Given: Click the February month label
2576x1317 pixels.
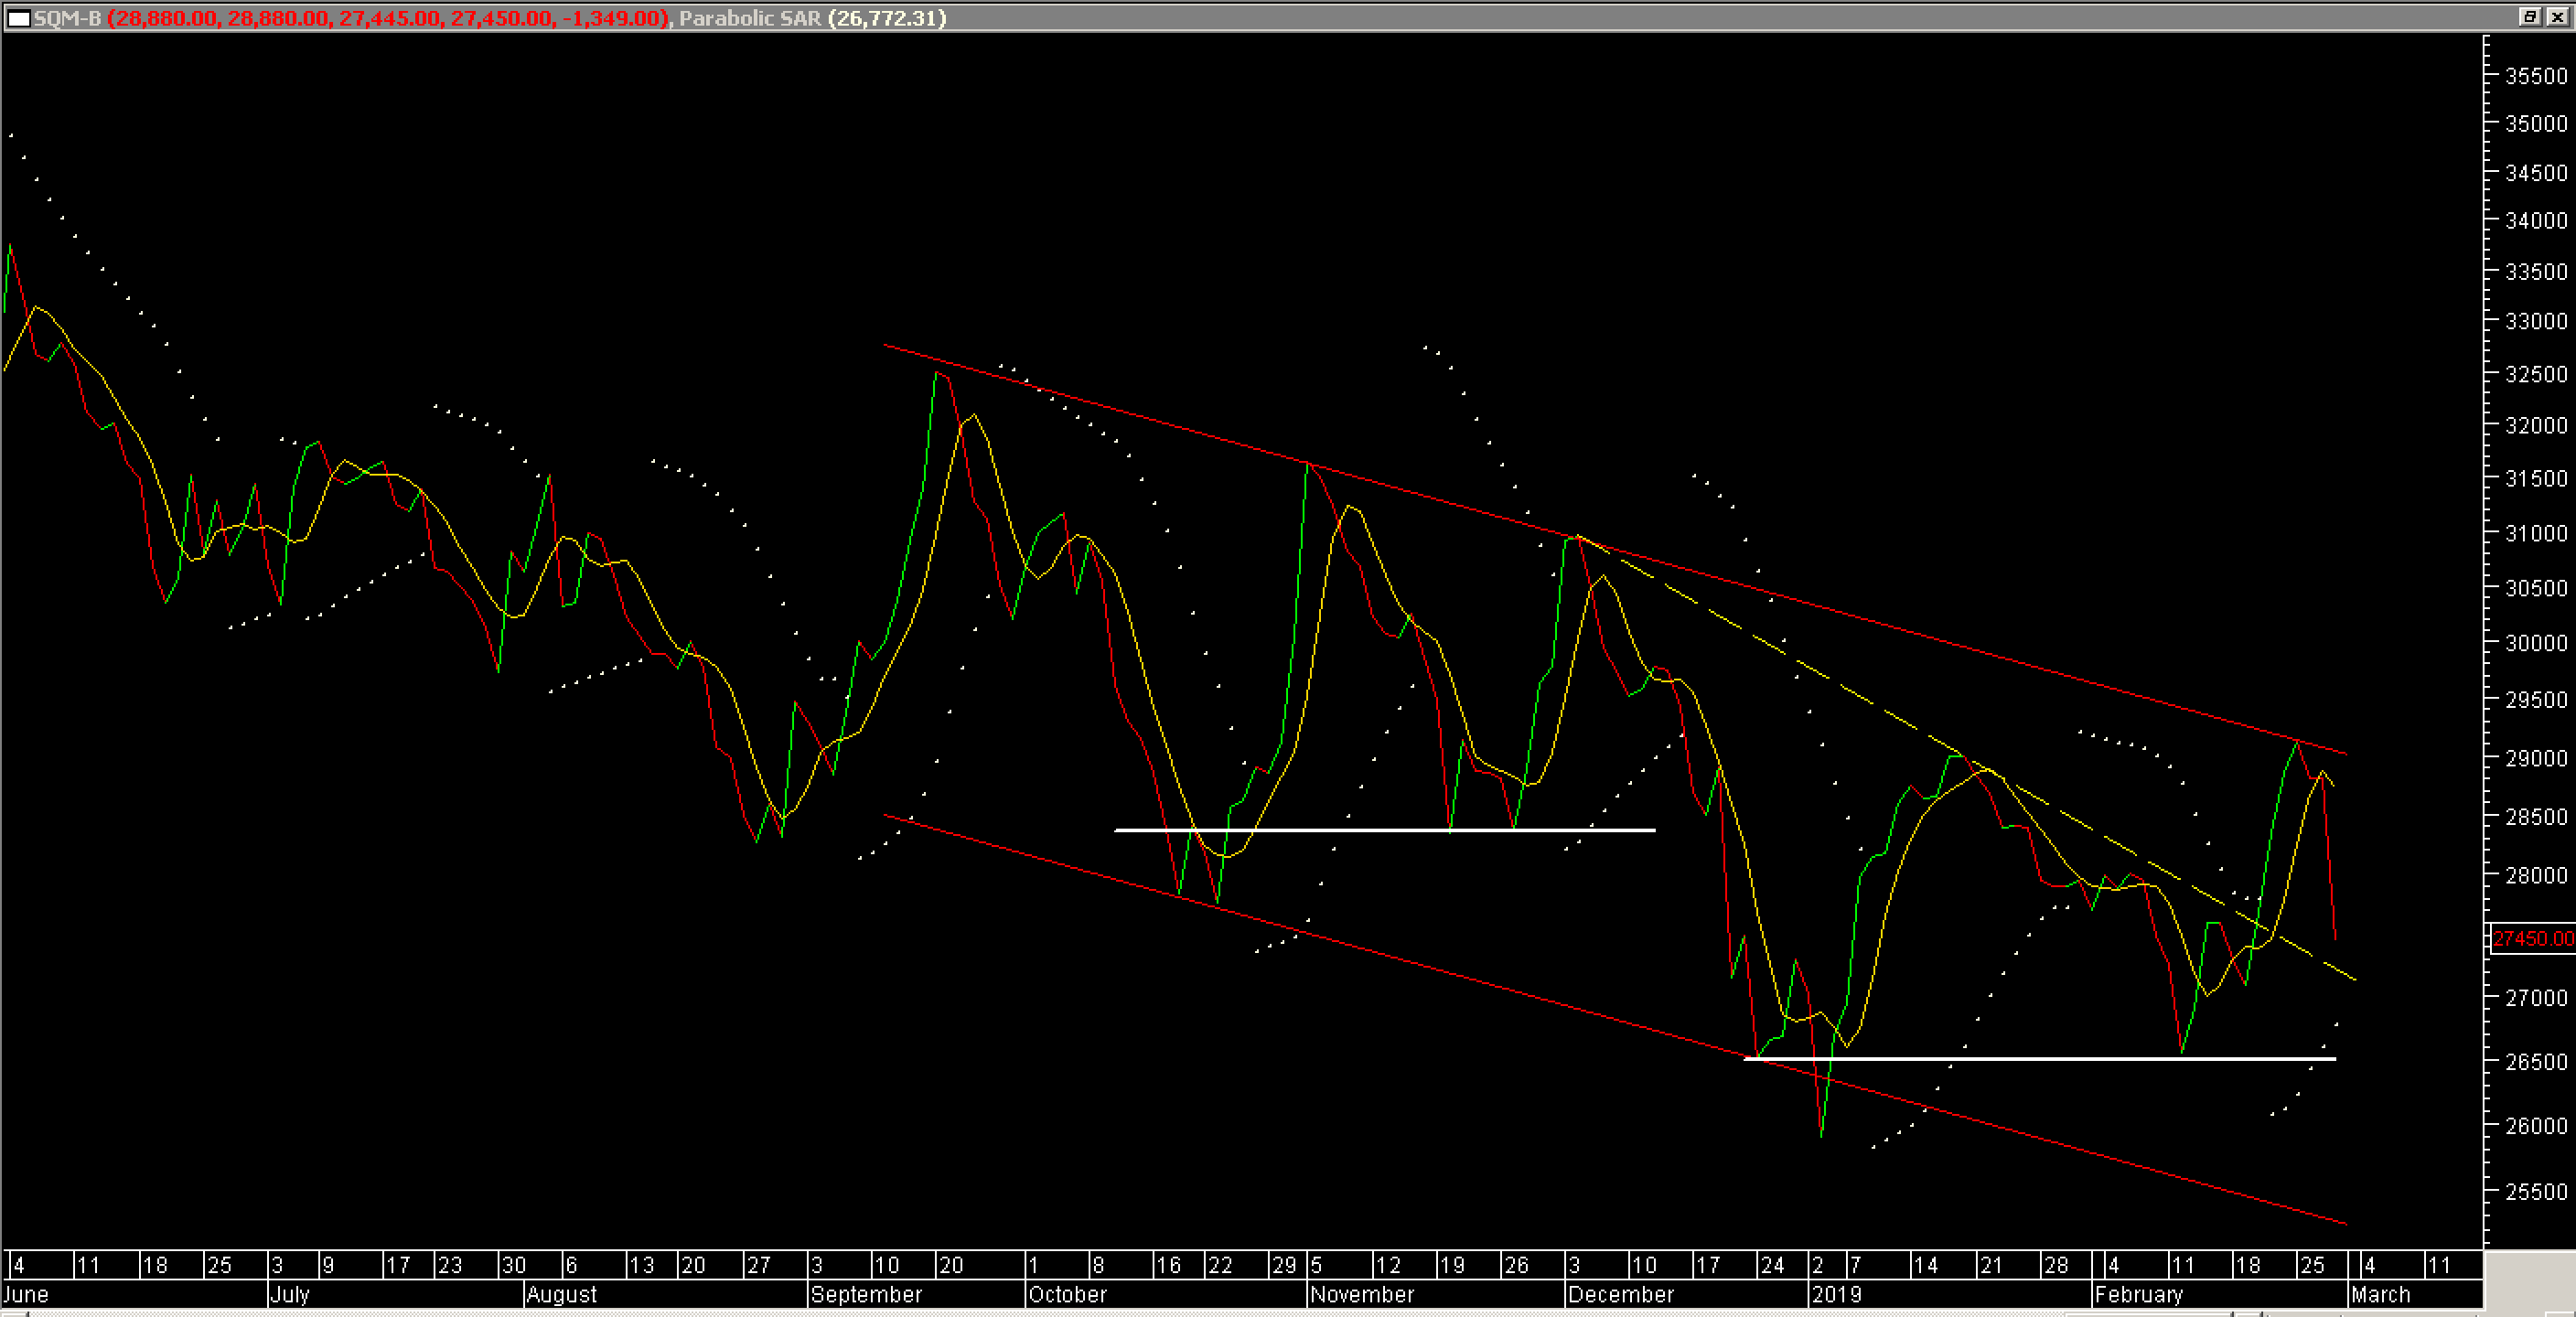Looking at the screenshot, I should point(2138,1294).
